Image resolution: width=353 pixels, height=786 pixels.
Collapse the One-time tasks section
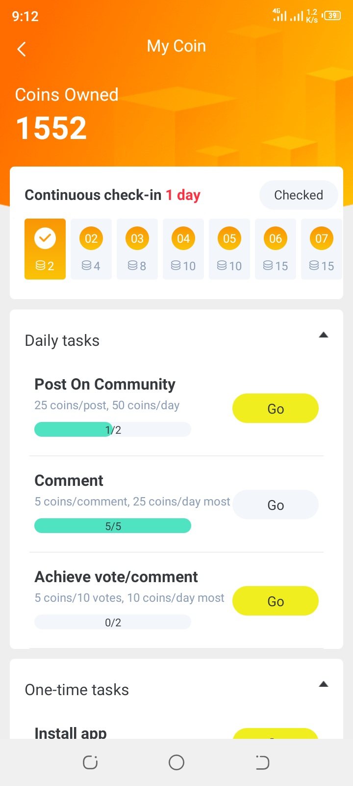coord(323,684)
